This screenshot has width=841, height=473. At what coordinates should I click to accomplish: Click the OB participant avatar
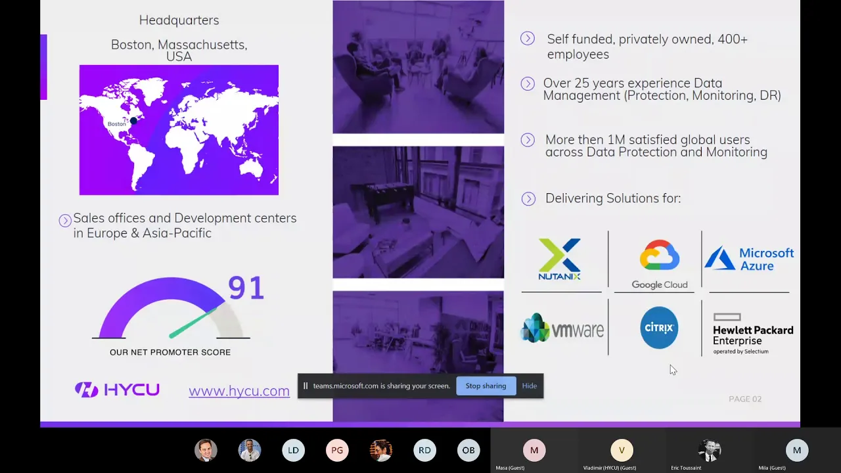pyautogui.click(x=468, y=450)
